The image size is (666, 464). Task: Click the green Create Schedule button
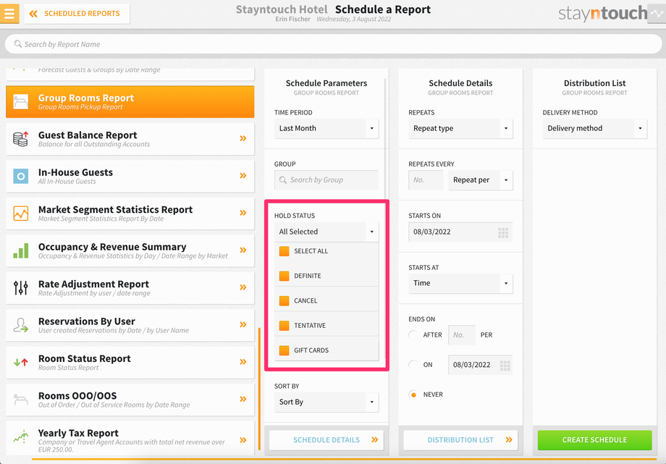click(594, 440)
